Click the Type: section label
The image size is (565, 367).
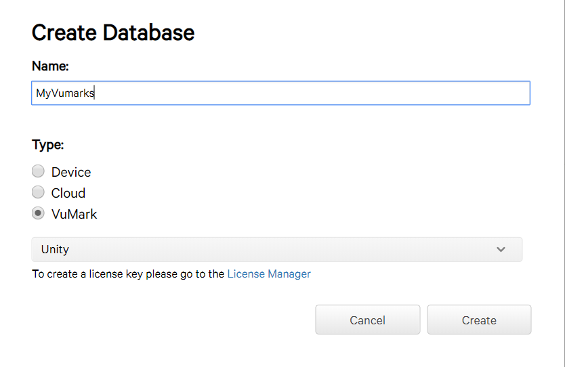tap(47, 145)
